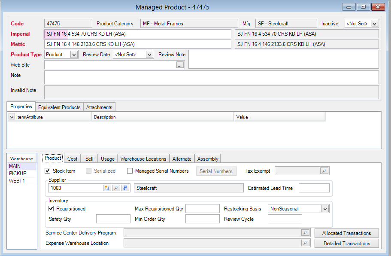The width and height of the screenshot is (391, 256).
Task: Expand the Product Type dropdown
Action: (74, 55)
